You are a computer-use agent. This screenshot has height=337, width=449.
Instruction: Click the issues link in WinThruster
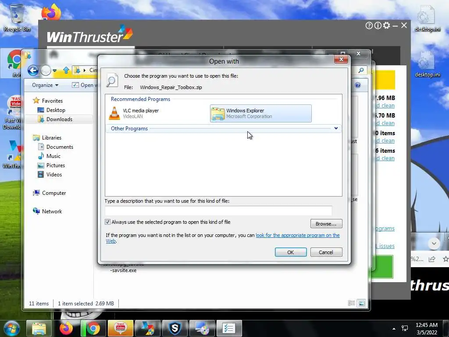385,246
